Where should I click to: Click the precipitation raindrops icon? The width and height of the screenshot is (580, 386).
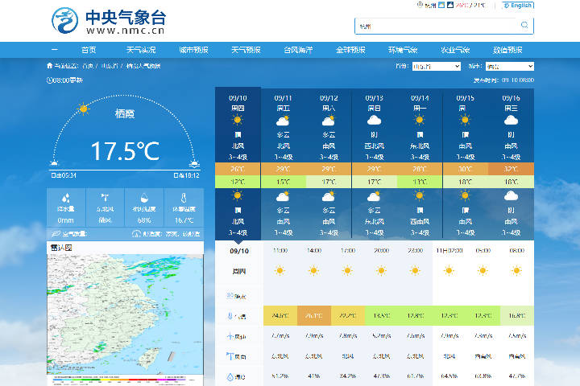66,199
